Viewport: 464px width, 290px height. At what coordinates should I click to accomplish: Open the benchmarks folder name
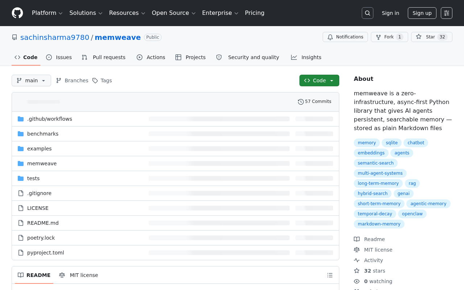(43, 134)
